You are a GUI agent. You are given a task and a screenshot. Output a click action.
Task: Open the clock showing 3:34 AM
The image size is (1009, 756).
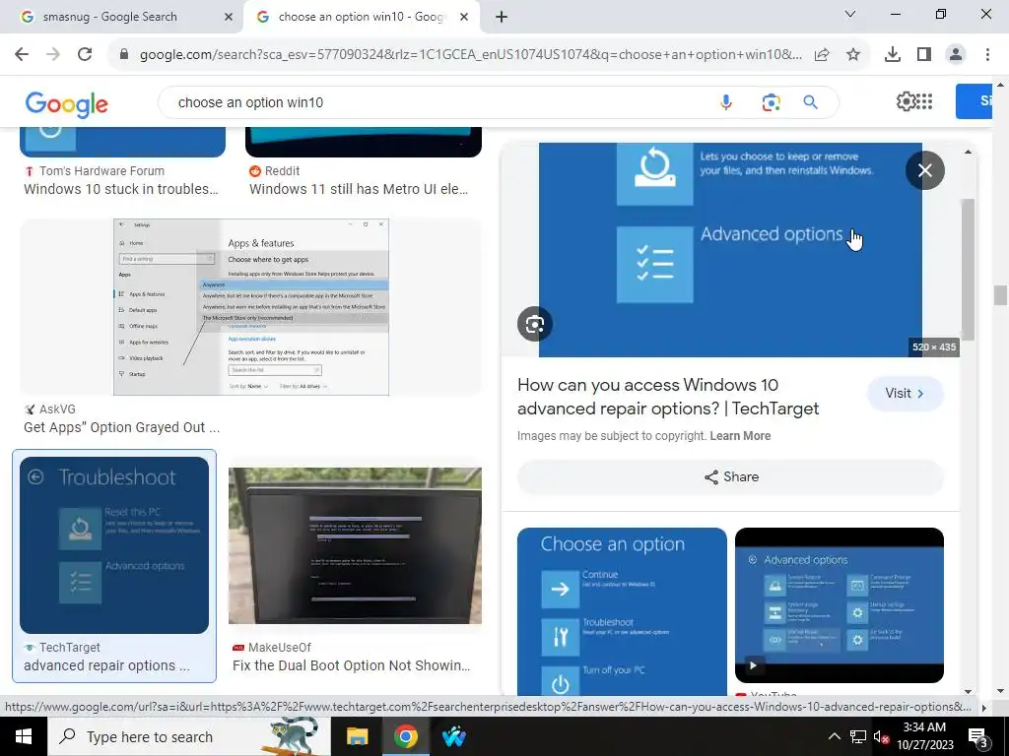[x=924, y=736]
